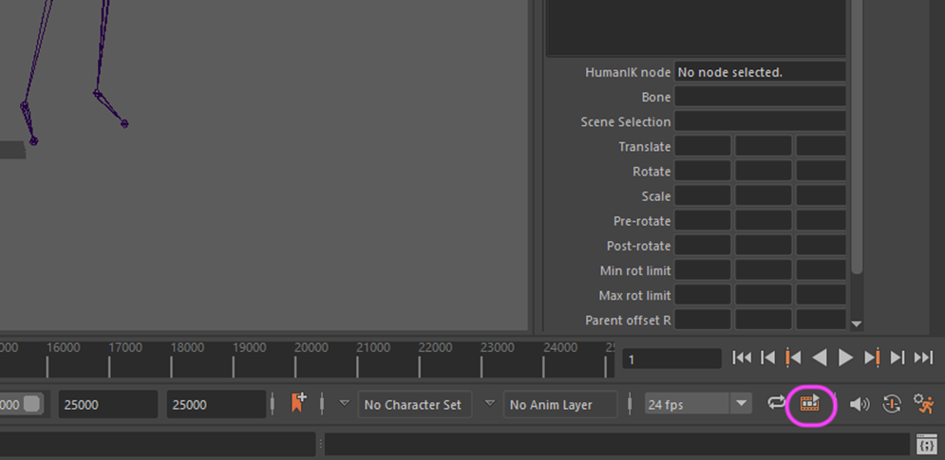Toggle the loop playback mode icon
This screenshot has width=945, height=460.
tap(777, 403)
